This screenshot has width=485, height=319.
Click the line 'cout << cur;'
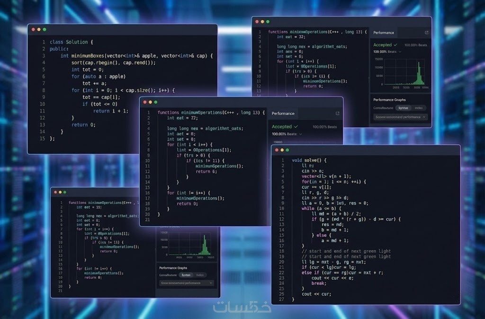316,294
